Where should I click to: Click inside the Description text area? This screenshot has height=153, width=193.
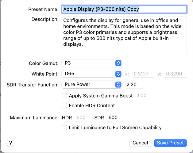(124, 35)
